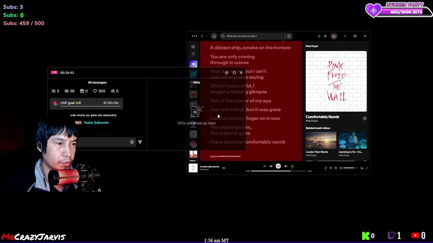Open the play queue

[x=331, y=168]
